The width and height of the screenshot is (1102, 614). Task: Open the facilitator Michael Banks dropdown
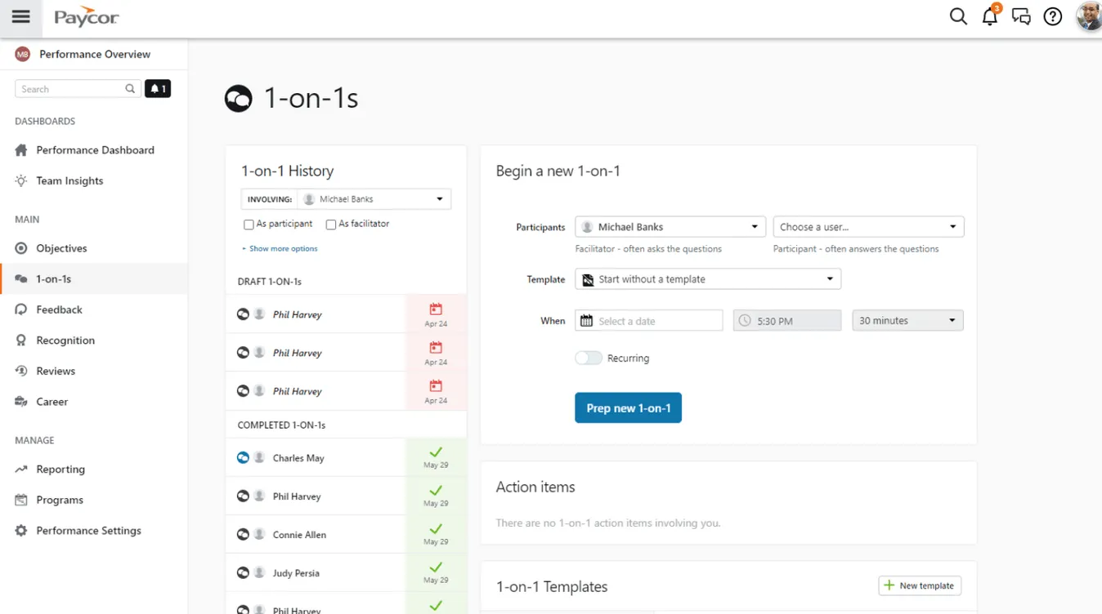coord(670,227)
